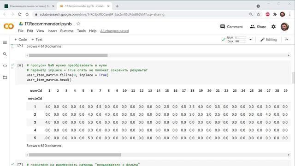Click the fillna code line in cell [6]

(68, 75)
